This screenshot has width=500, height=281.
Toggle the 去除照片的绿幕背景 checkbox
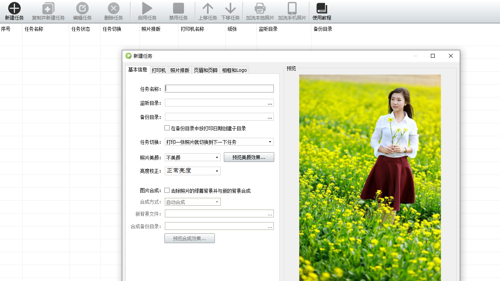coord(167,190)
